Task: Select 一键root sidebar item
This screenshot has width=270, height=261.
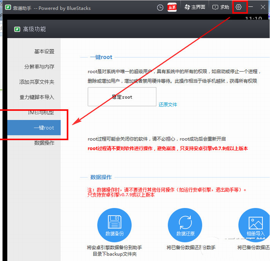Action: point(34,127)
